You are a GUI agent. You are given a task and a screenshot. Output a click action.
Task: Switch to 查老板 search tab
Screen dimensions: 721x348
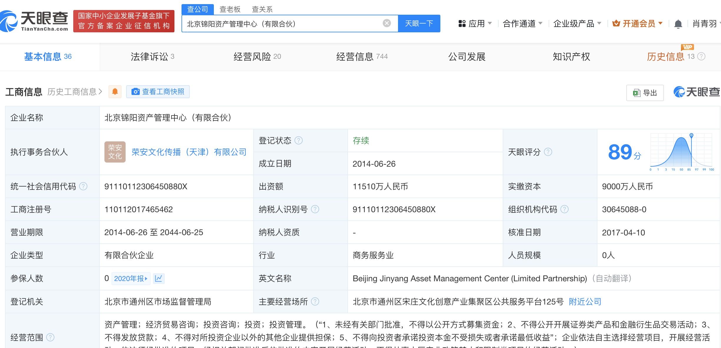230,9
